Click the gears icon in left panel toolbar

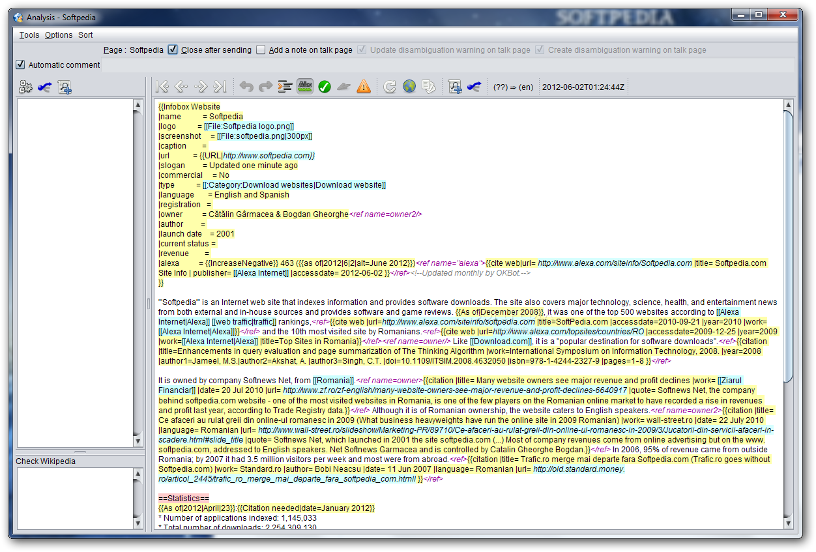(x=25, y=87)
